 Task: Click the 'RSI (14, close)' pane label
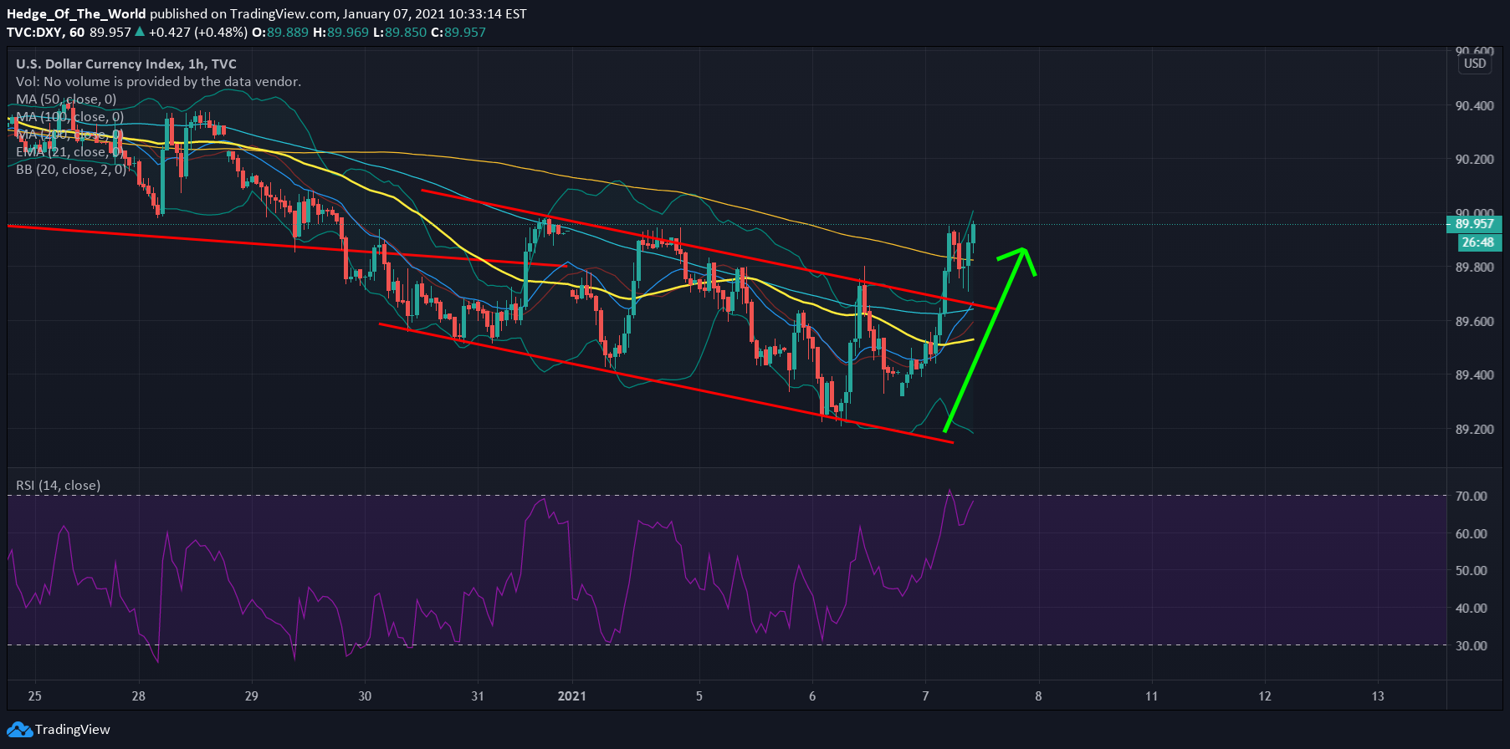click(58, 485)
